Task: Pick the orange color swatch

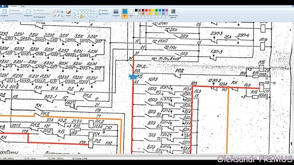Action: tap(150, 10)
